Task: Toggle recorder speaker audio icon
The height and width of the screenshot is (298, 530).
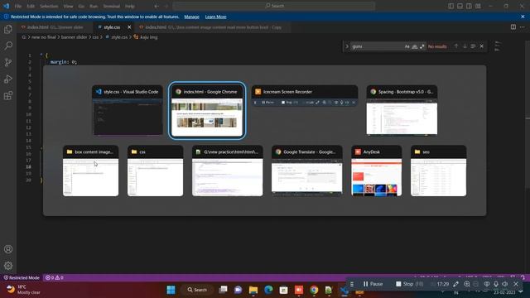Action: point(505,284)
